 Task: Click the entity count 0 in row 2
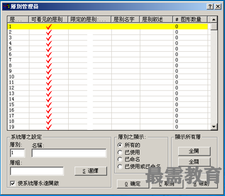(177, 32)
